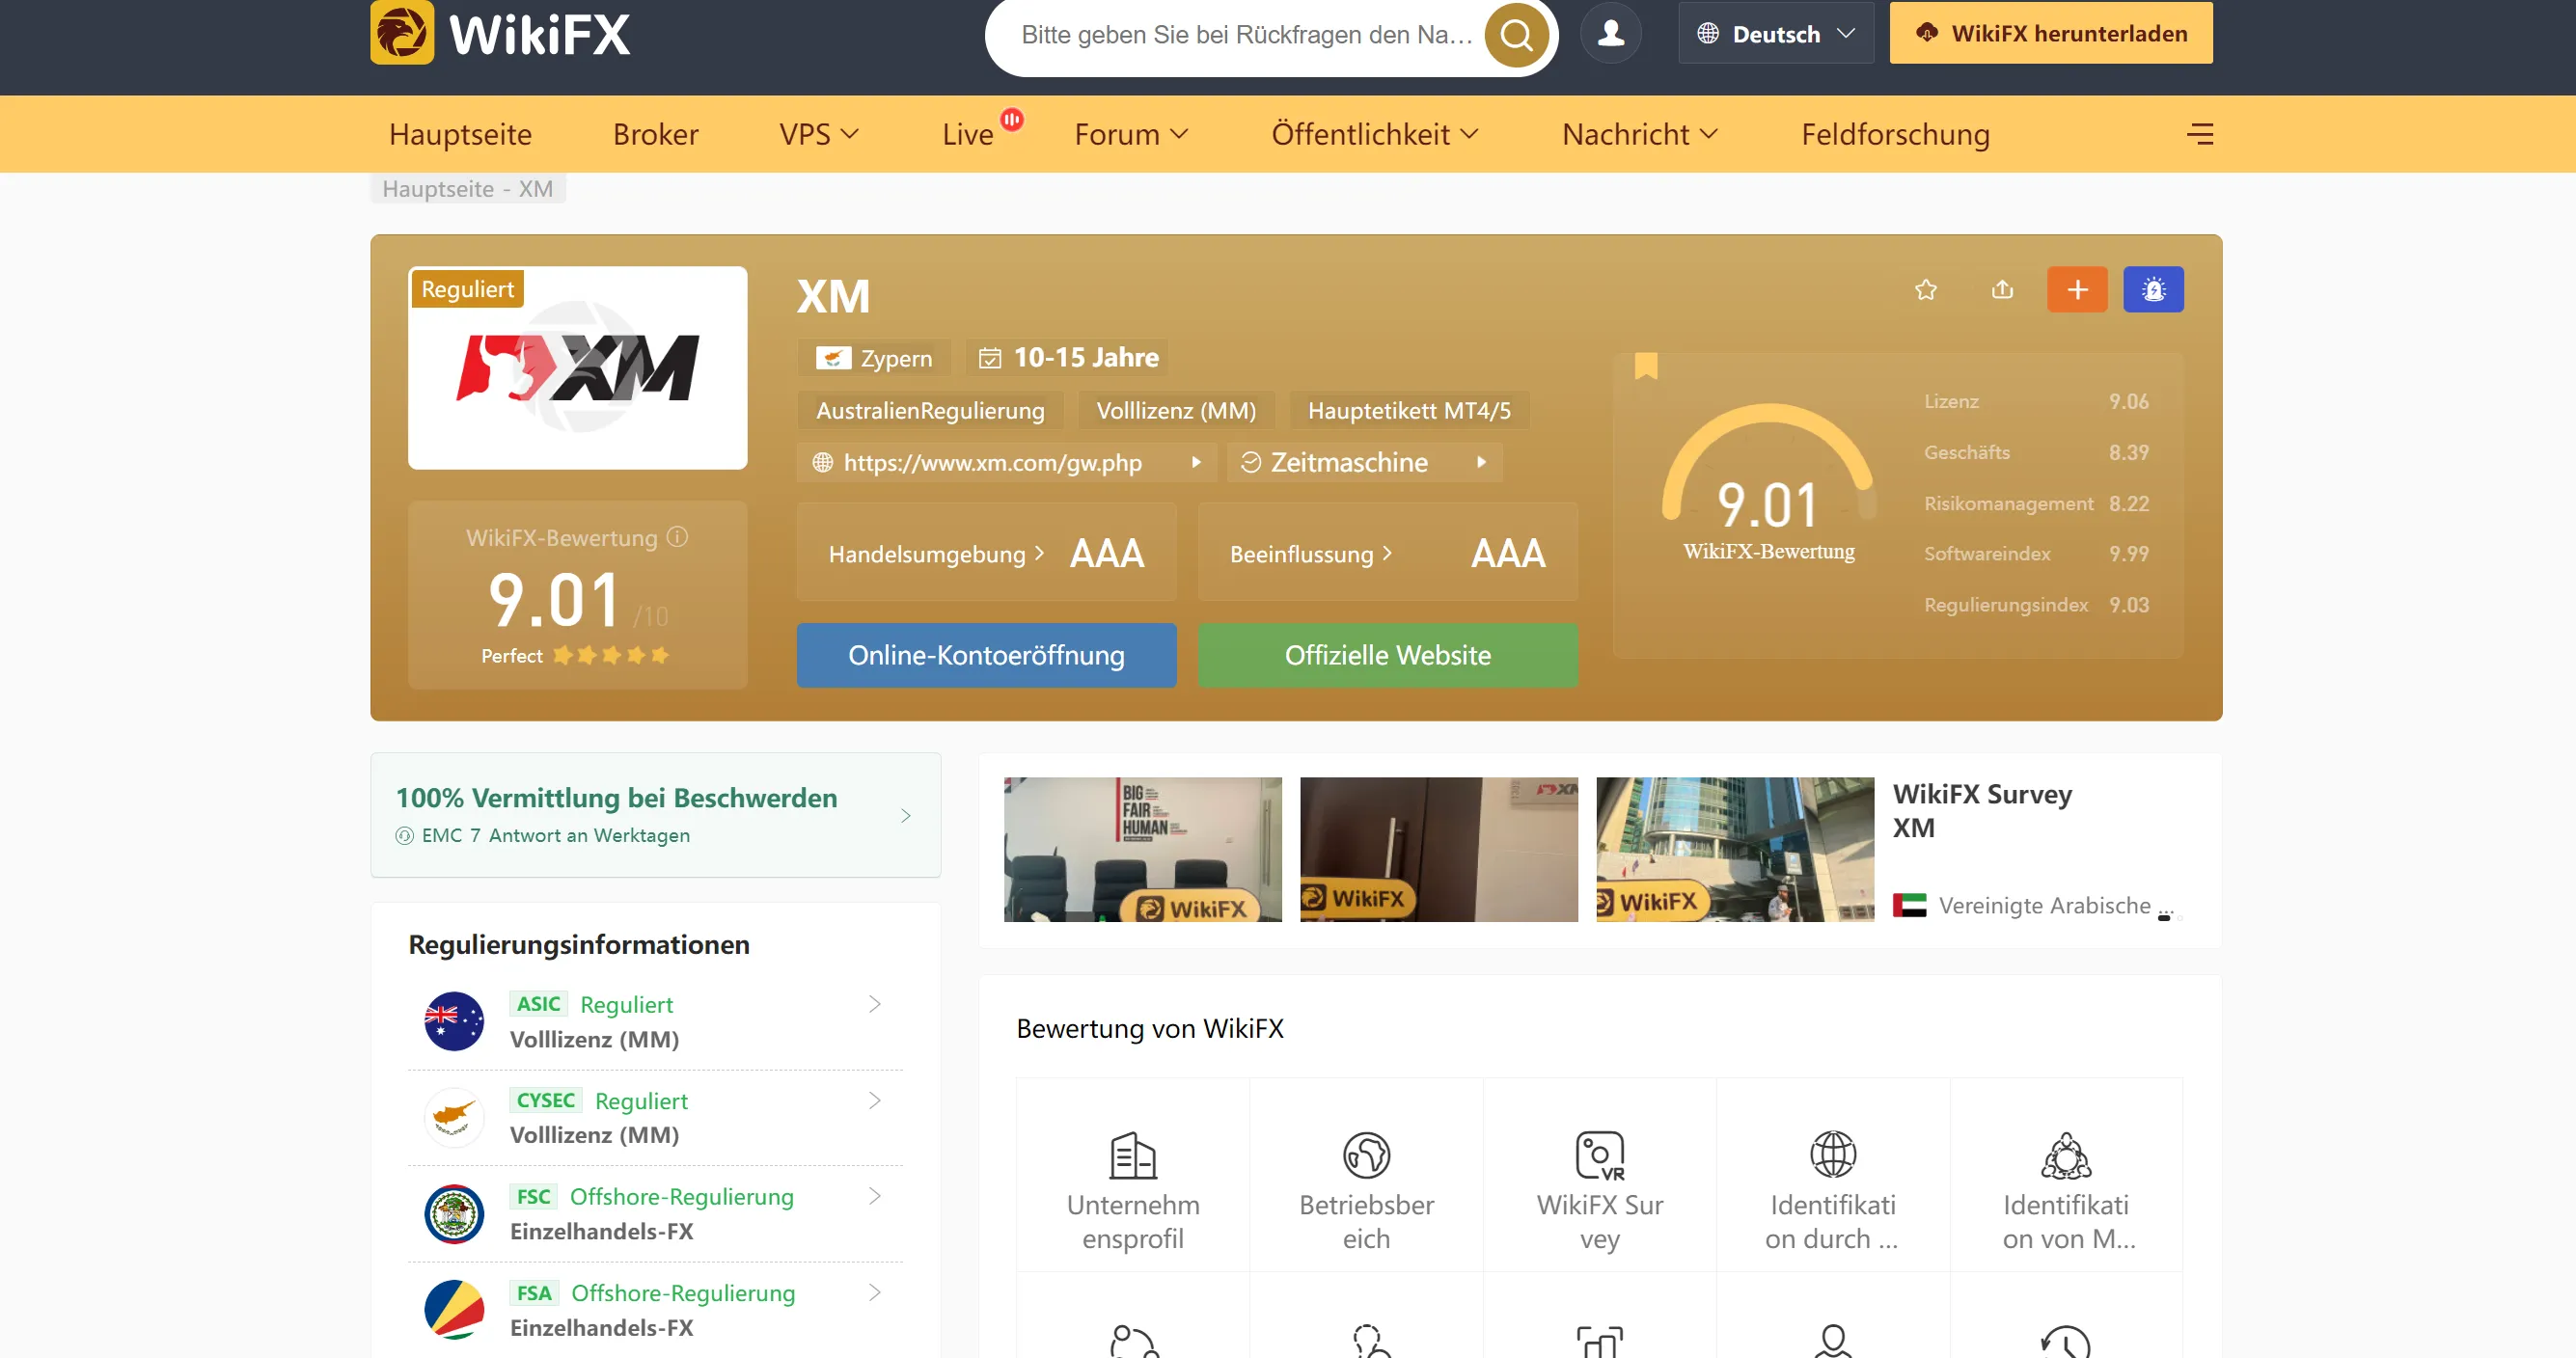The width and height of the screenshot is (2576, 1358).
Task: Expand the FSA Offshore-Regulierung row
Action: 655,1309
